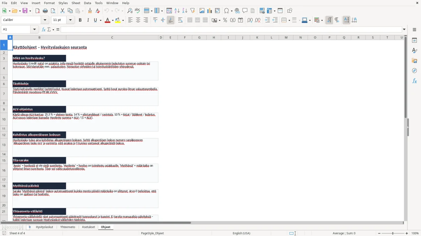Open Font Color dropdown arrow

click(x=112, y=20)
